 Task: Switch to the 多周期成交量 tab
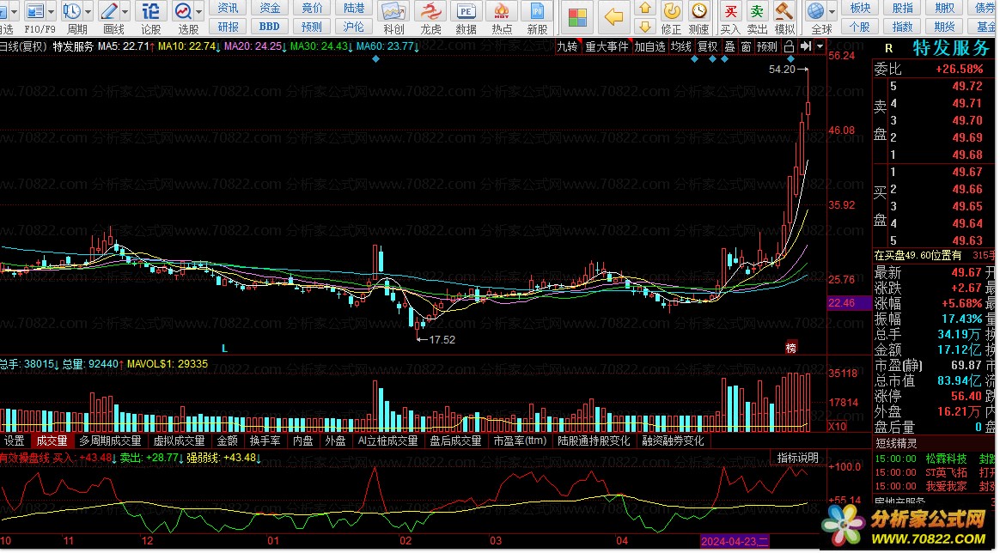click(110, 441)
